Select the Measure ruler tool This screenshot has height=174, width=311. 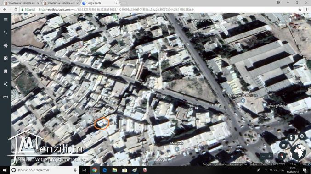click(6, 97)
